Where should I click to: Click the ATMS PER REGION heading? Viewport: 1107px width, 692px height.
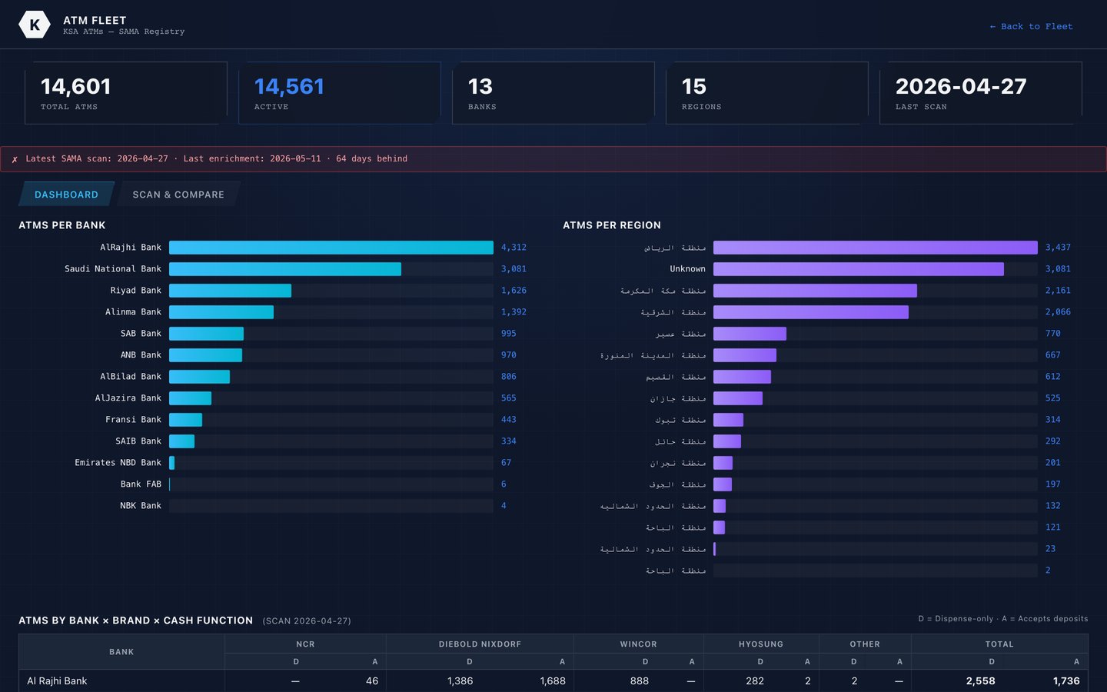(612, 225)
